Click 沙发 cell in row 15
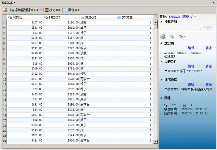This screenshot has width=217, height=150. (98, 94)
